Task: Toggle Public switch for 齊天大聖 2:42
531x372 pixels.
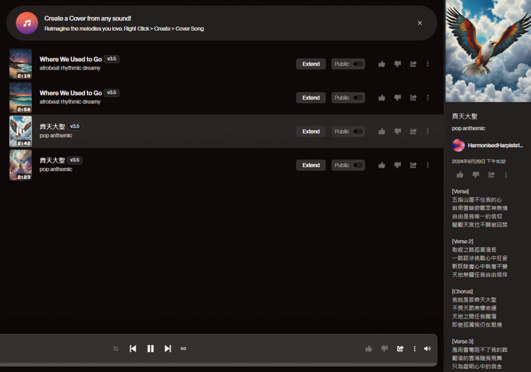Action: coord(358,131)
